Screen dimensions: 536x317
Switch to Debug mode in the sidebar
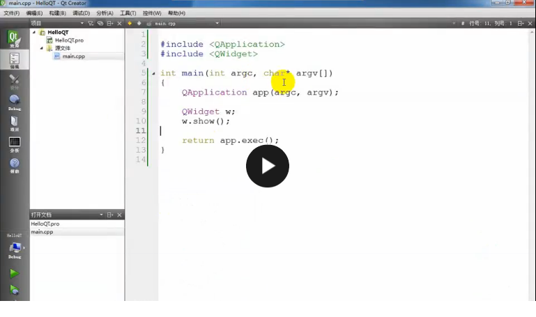[x=15, y=102]
